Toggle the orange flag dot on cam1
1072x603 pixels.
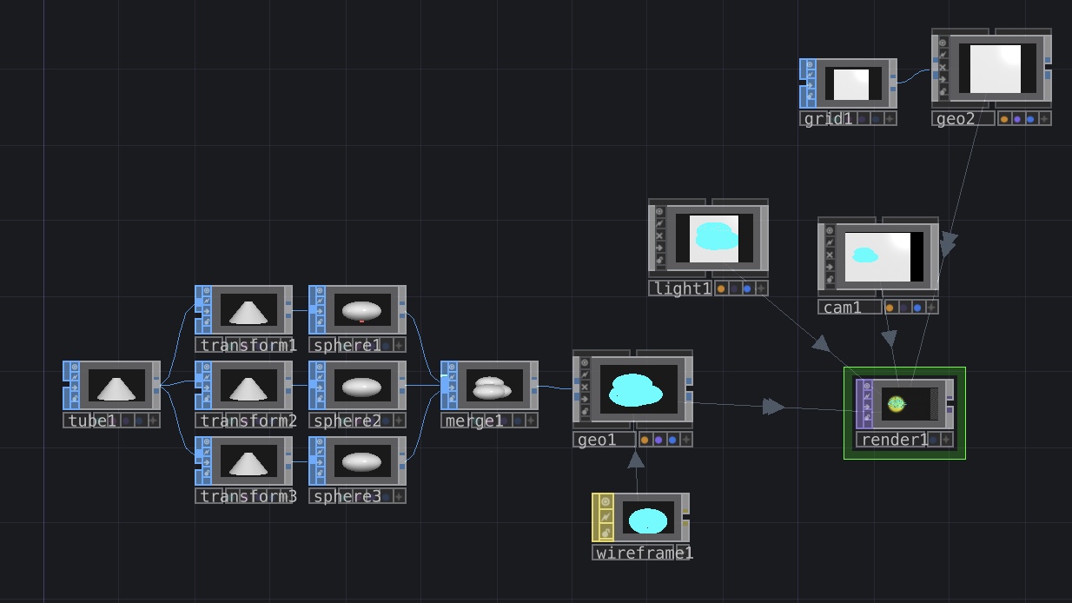tap(890, 307)
